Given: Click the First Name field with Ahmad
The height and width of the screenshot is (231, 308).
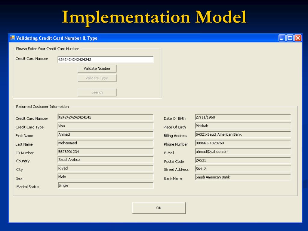Looking at the screenshot, I should pos(106,134).
